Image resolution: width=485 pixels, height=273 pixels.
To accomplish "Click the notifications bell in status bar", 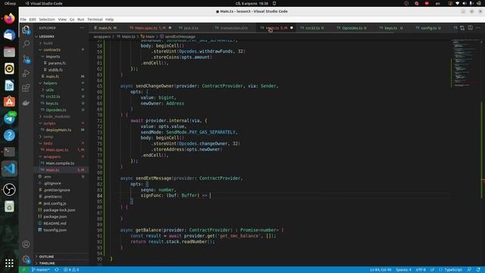I will [x=478, y=270].
